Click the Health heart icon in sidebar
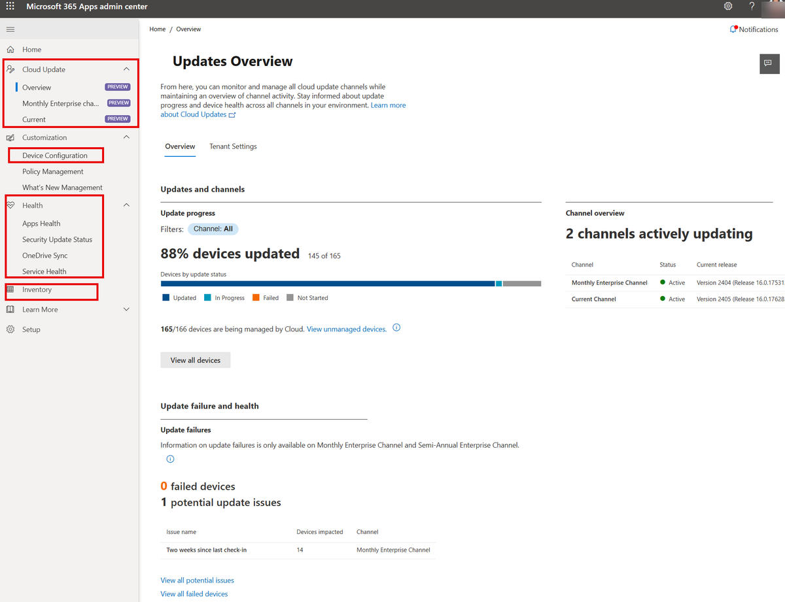 coord(10,205)
